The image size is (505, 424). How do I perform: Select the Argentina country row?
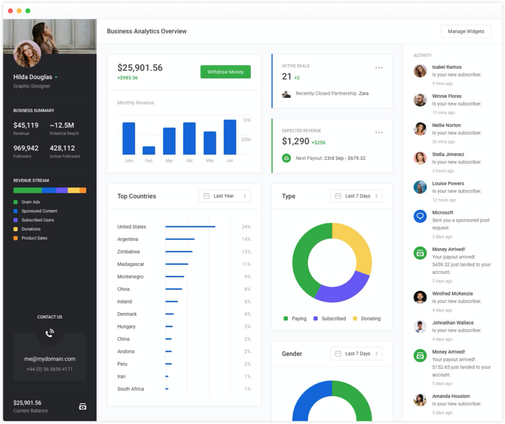[184, 239]
